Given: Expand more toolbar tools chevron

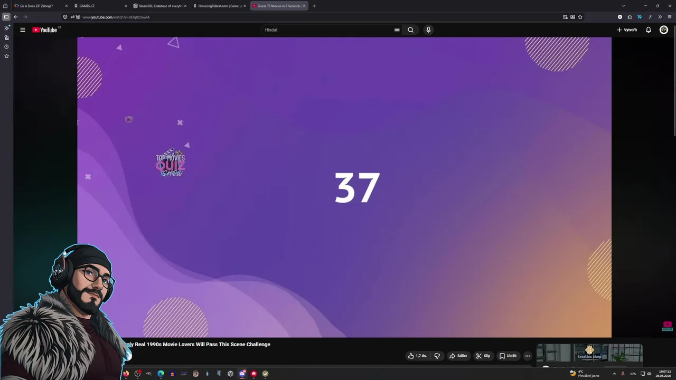Looking at the screenshot, I should coord(660,17).
